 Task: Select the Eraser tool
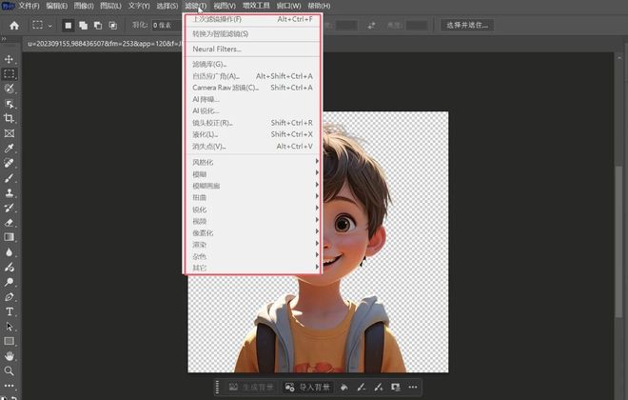(x=9, y=223)
